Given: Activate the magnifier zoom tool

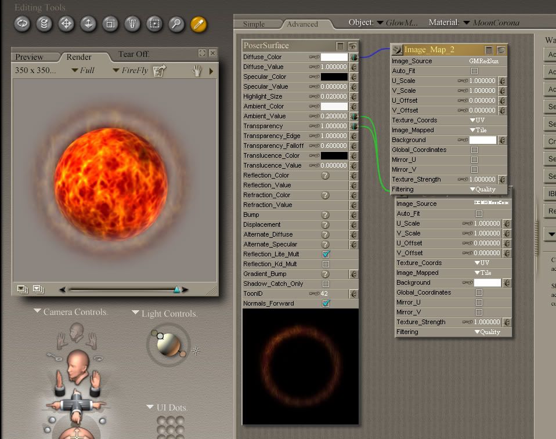Looking at the screenshot, I should pyautogui.click(x=176, y=24).
